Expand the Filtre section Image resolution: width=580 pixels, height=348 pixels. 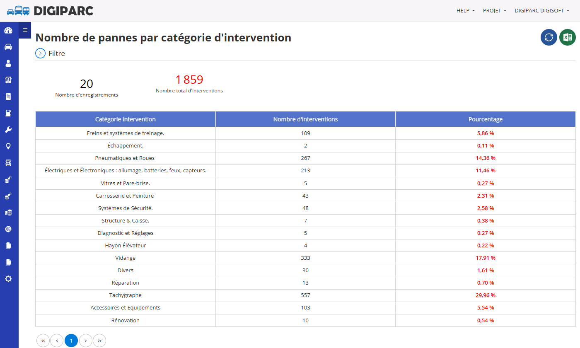pos(50,53)
